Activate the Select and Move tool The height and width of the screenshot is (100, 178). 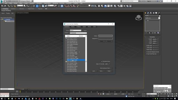coord(37,6)
